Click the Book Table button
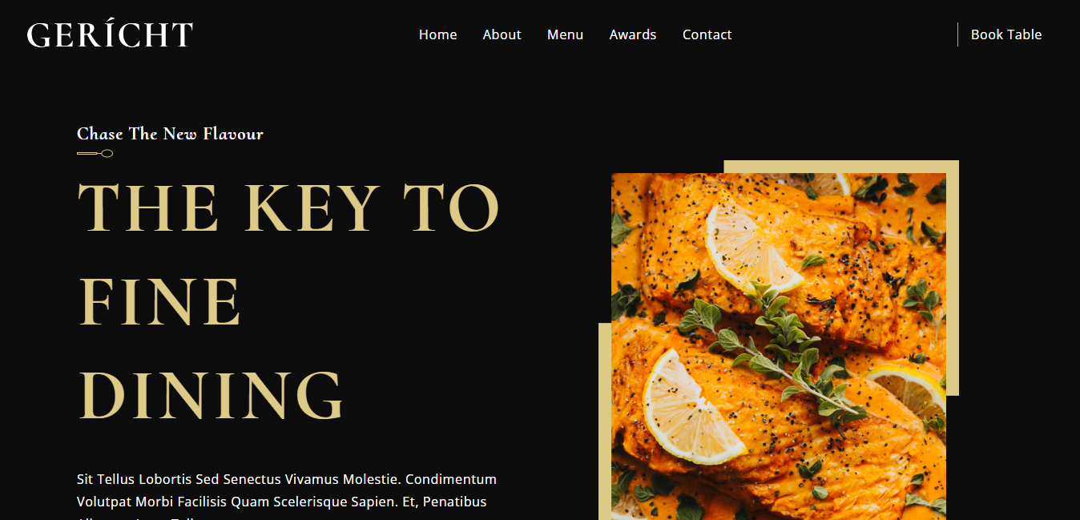 (1006, 34)
